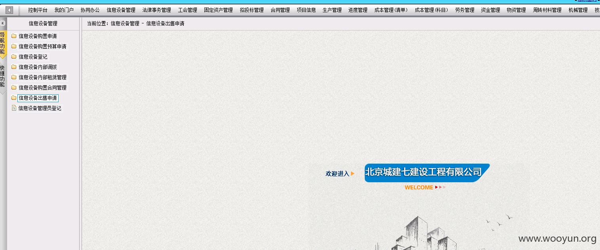
Task: Click the 当前位置 breadcrumb text
Action: coord(135,23)
